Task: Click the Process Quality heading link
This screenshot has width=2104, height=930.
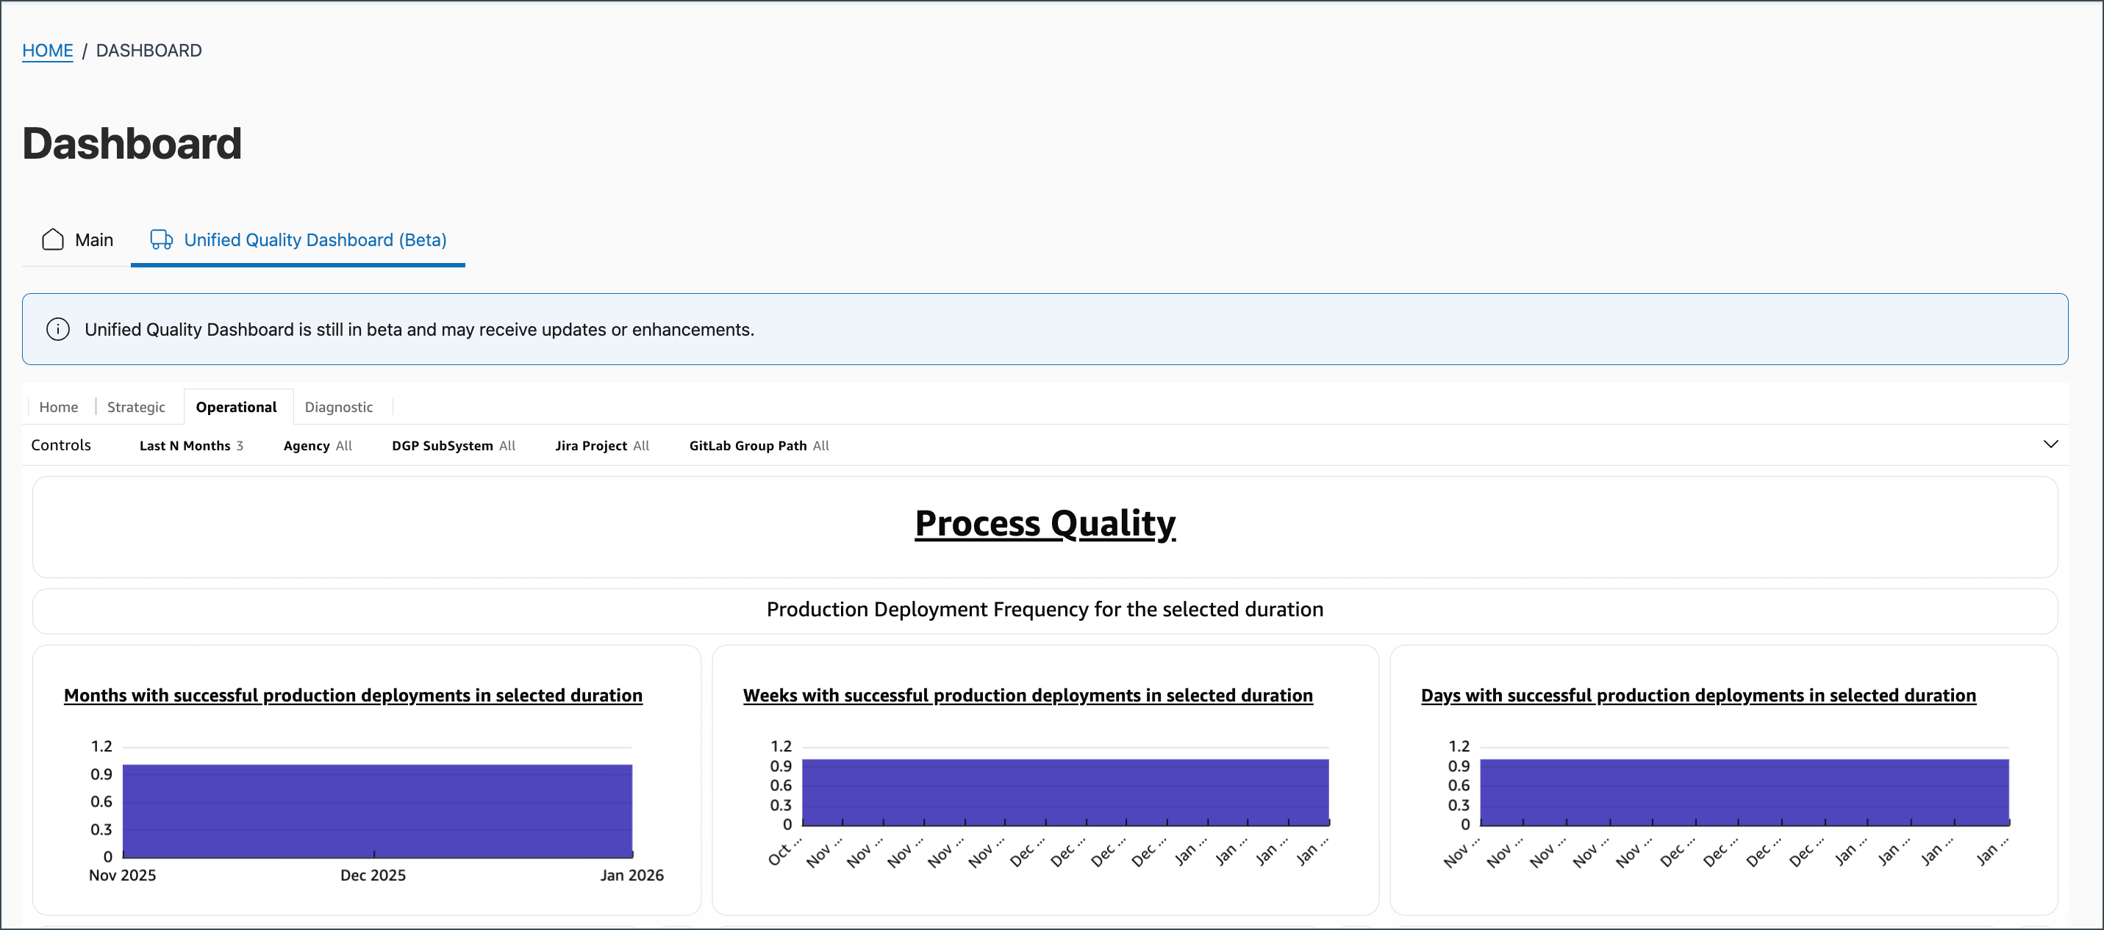Action: [x=1045, y=523]
